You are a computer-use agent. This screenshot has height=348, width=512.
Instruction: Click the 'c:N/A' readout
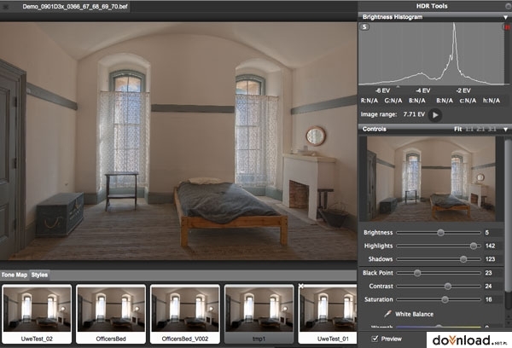(x=468, y=101)
